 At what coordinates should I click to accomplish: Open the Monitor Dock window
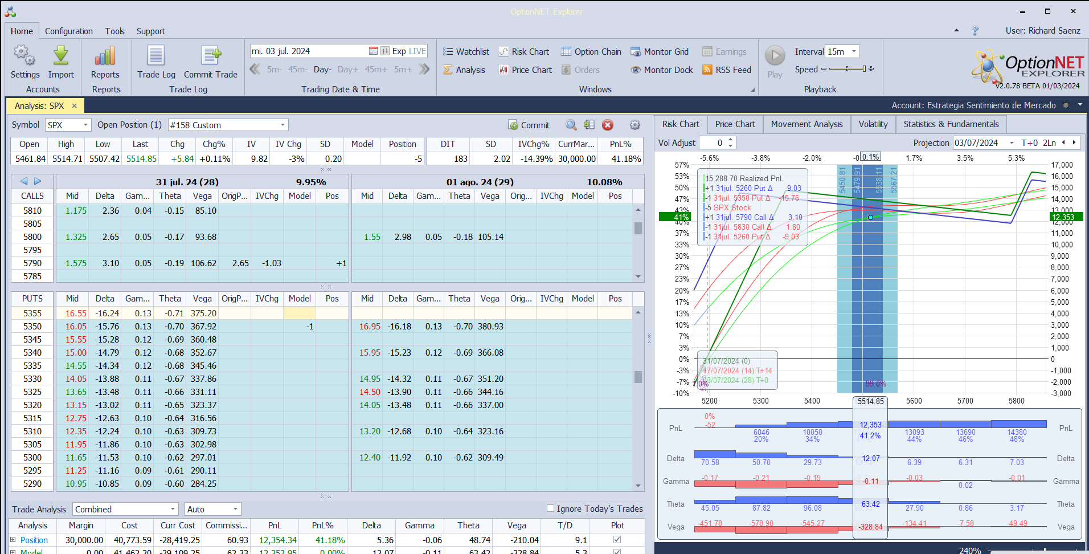(x=662, y=70)
